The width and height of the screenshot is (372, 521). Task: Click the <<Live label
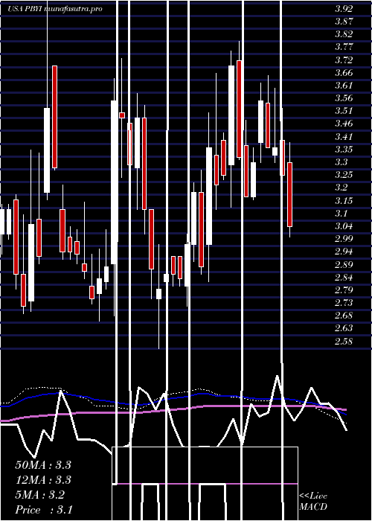click(x=313, y=496)
